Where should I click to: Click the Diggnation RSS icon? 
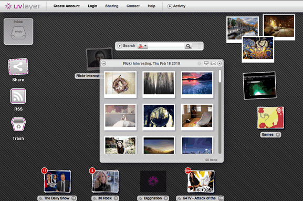pyautogui.click(x=140, y=198)
